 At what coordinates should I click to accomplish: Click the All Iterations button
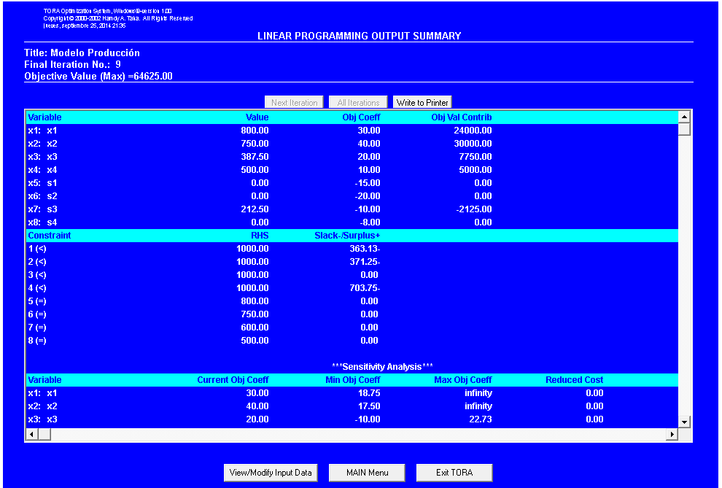pos(357,101)
